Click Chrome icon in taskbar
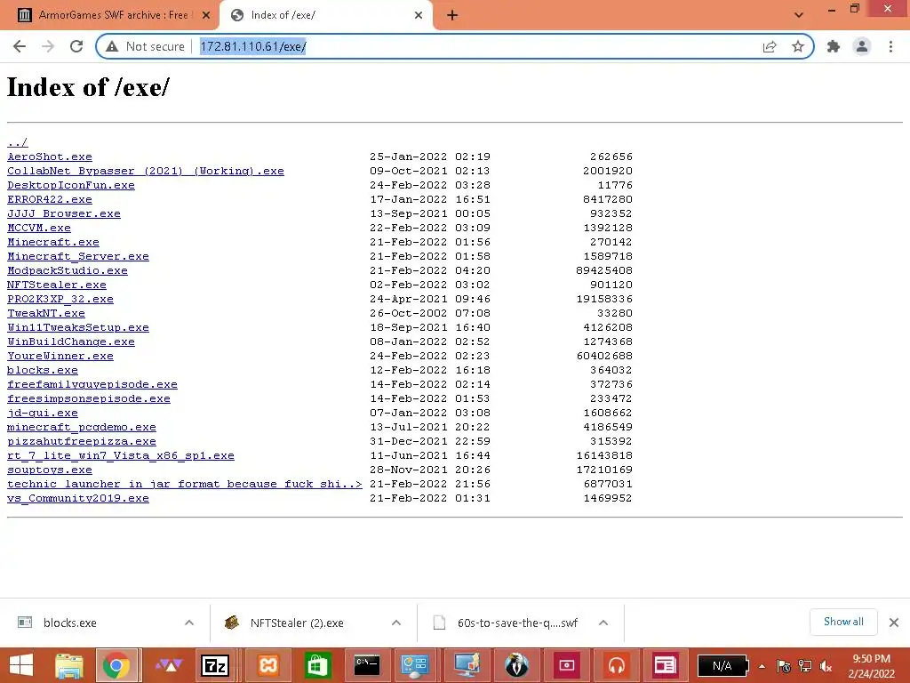The image size is (910, 683). click(116, 665)
